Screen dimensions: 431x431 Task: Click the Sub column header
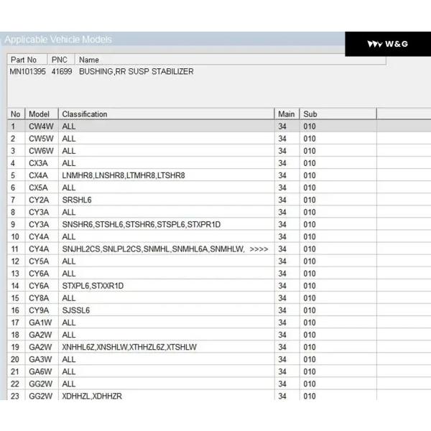310,114
